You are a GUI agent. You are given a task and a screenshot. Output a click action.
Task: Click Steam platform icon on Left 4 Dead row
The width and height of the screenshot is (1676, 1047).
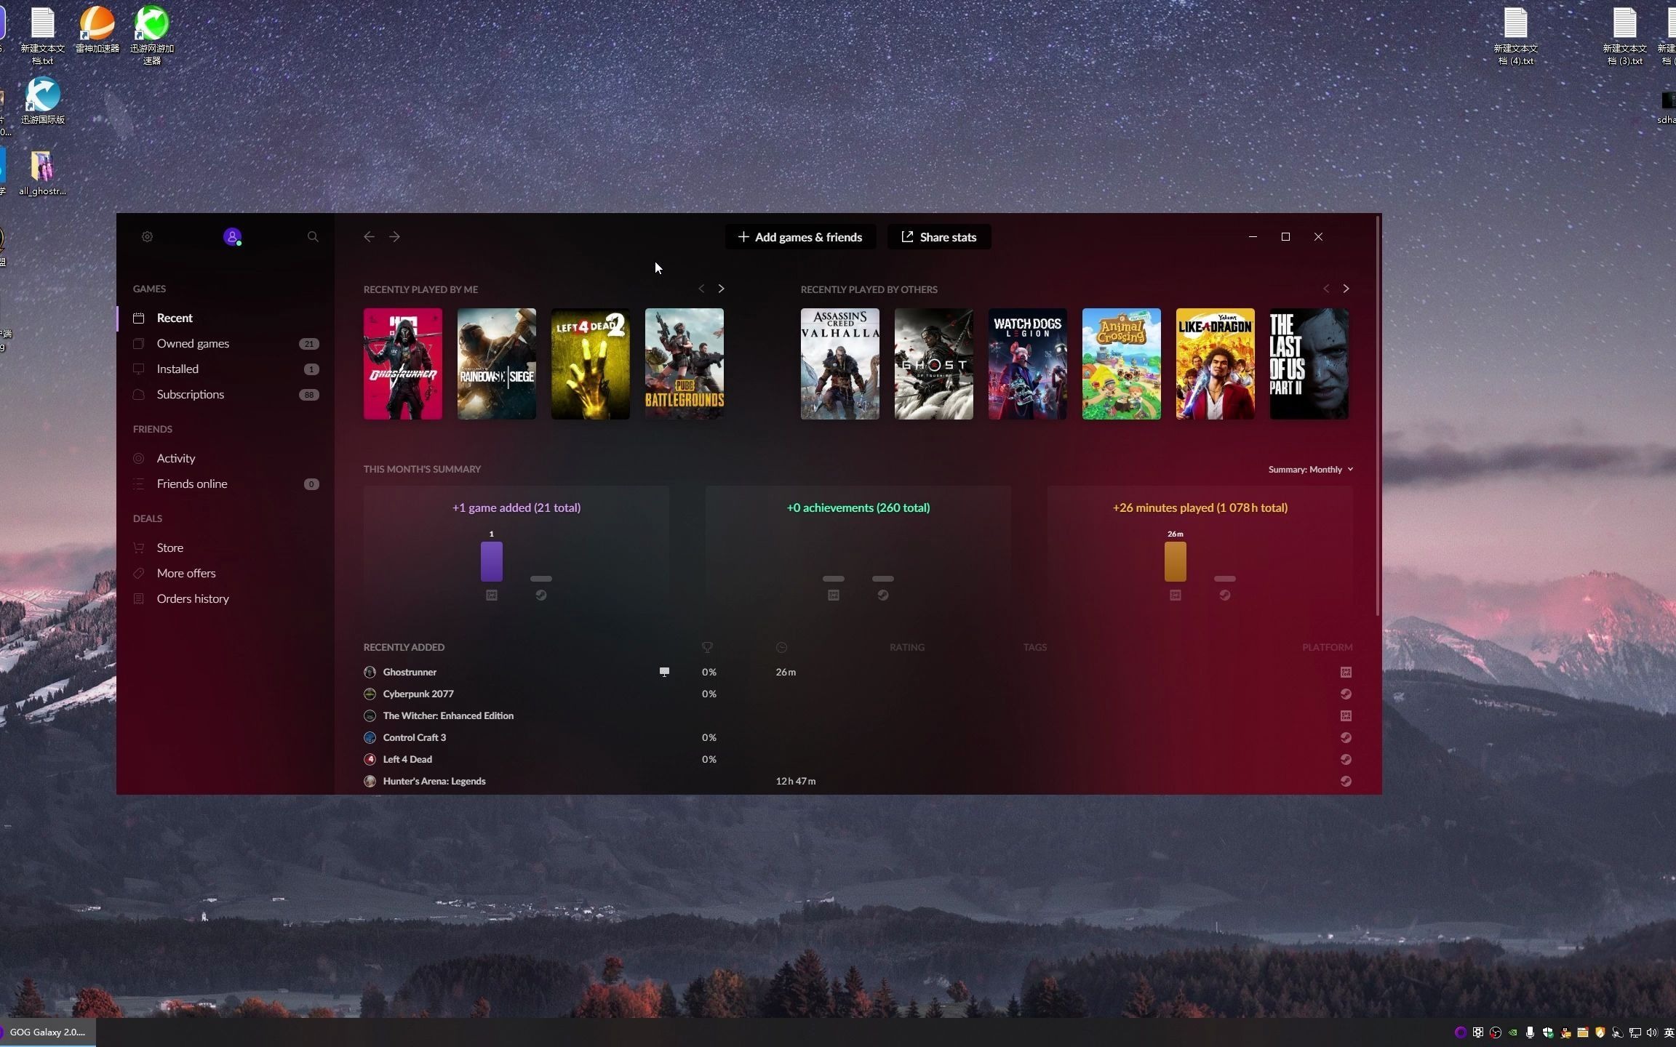[x=1346, y=759]
